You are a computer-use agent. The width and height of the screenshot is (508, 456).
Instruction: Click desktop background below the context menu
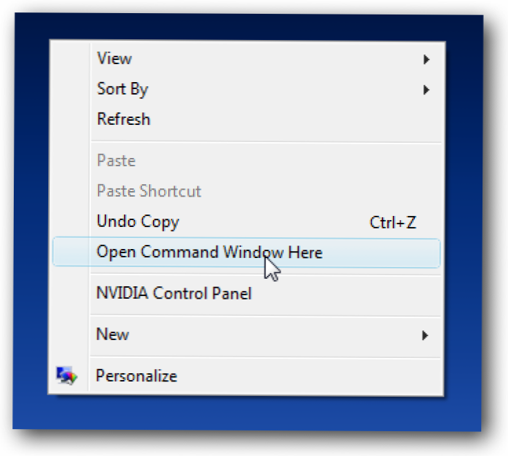pyautogui.click(x=248, y=413)
